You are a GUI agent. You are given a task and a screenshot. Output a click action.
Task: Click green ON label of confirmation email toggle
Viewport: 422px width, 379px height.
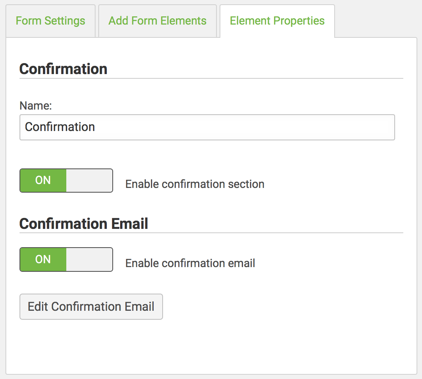click(x=43, y=259)
